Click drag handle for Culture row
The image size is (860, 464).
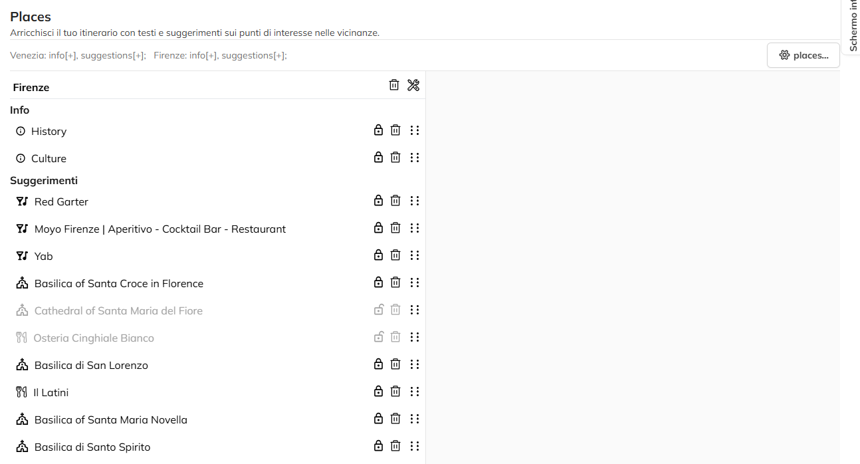(x=415, y=158)
